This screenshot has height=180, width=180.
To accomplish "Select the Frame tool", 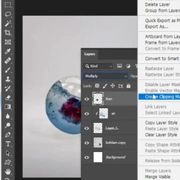I will click(7, 42).
